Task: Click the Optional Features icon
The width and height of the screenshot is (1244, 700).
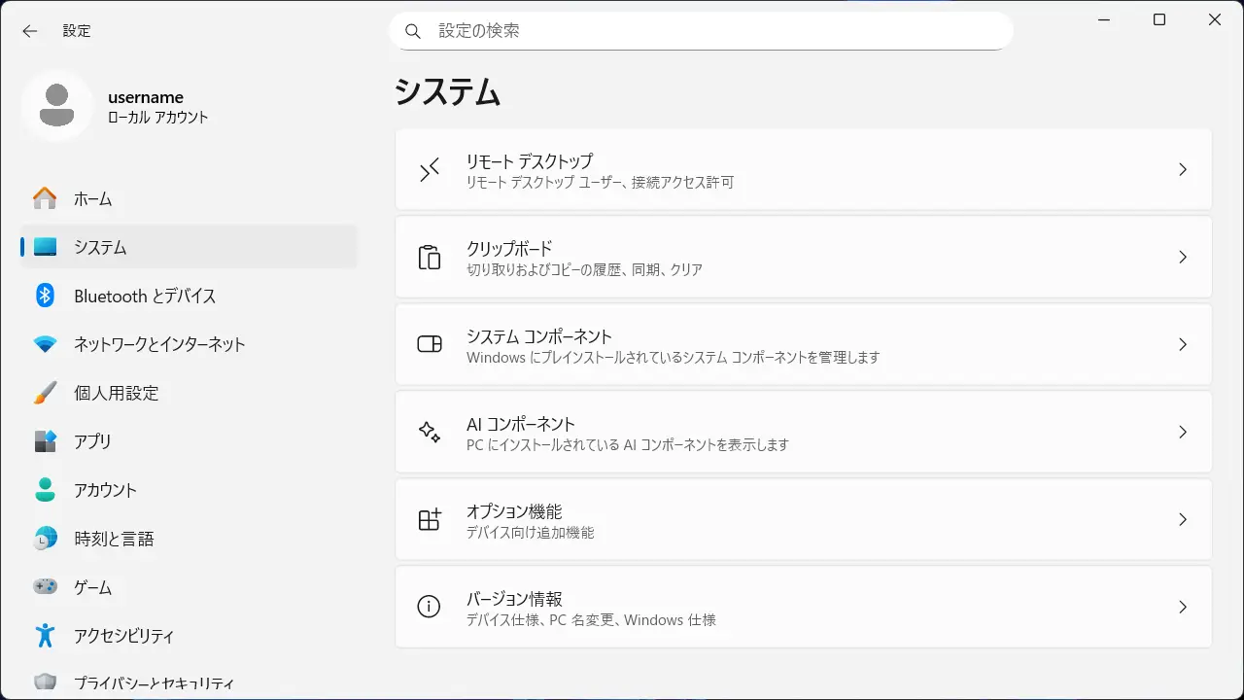Action: click(x=430, y=520)
